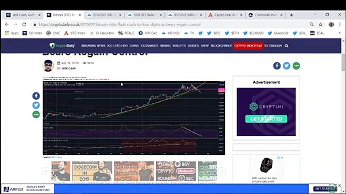Open more sharing from the left floating sidebar
The height and width of the screenshot is (194, 346).
pyautogui.click(x=36, y=115)
